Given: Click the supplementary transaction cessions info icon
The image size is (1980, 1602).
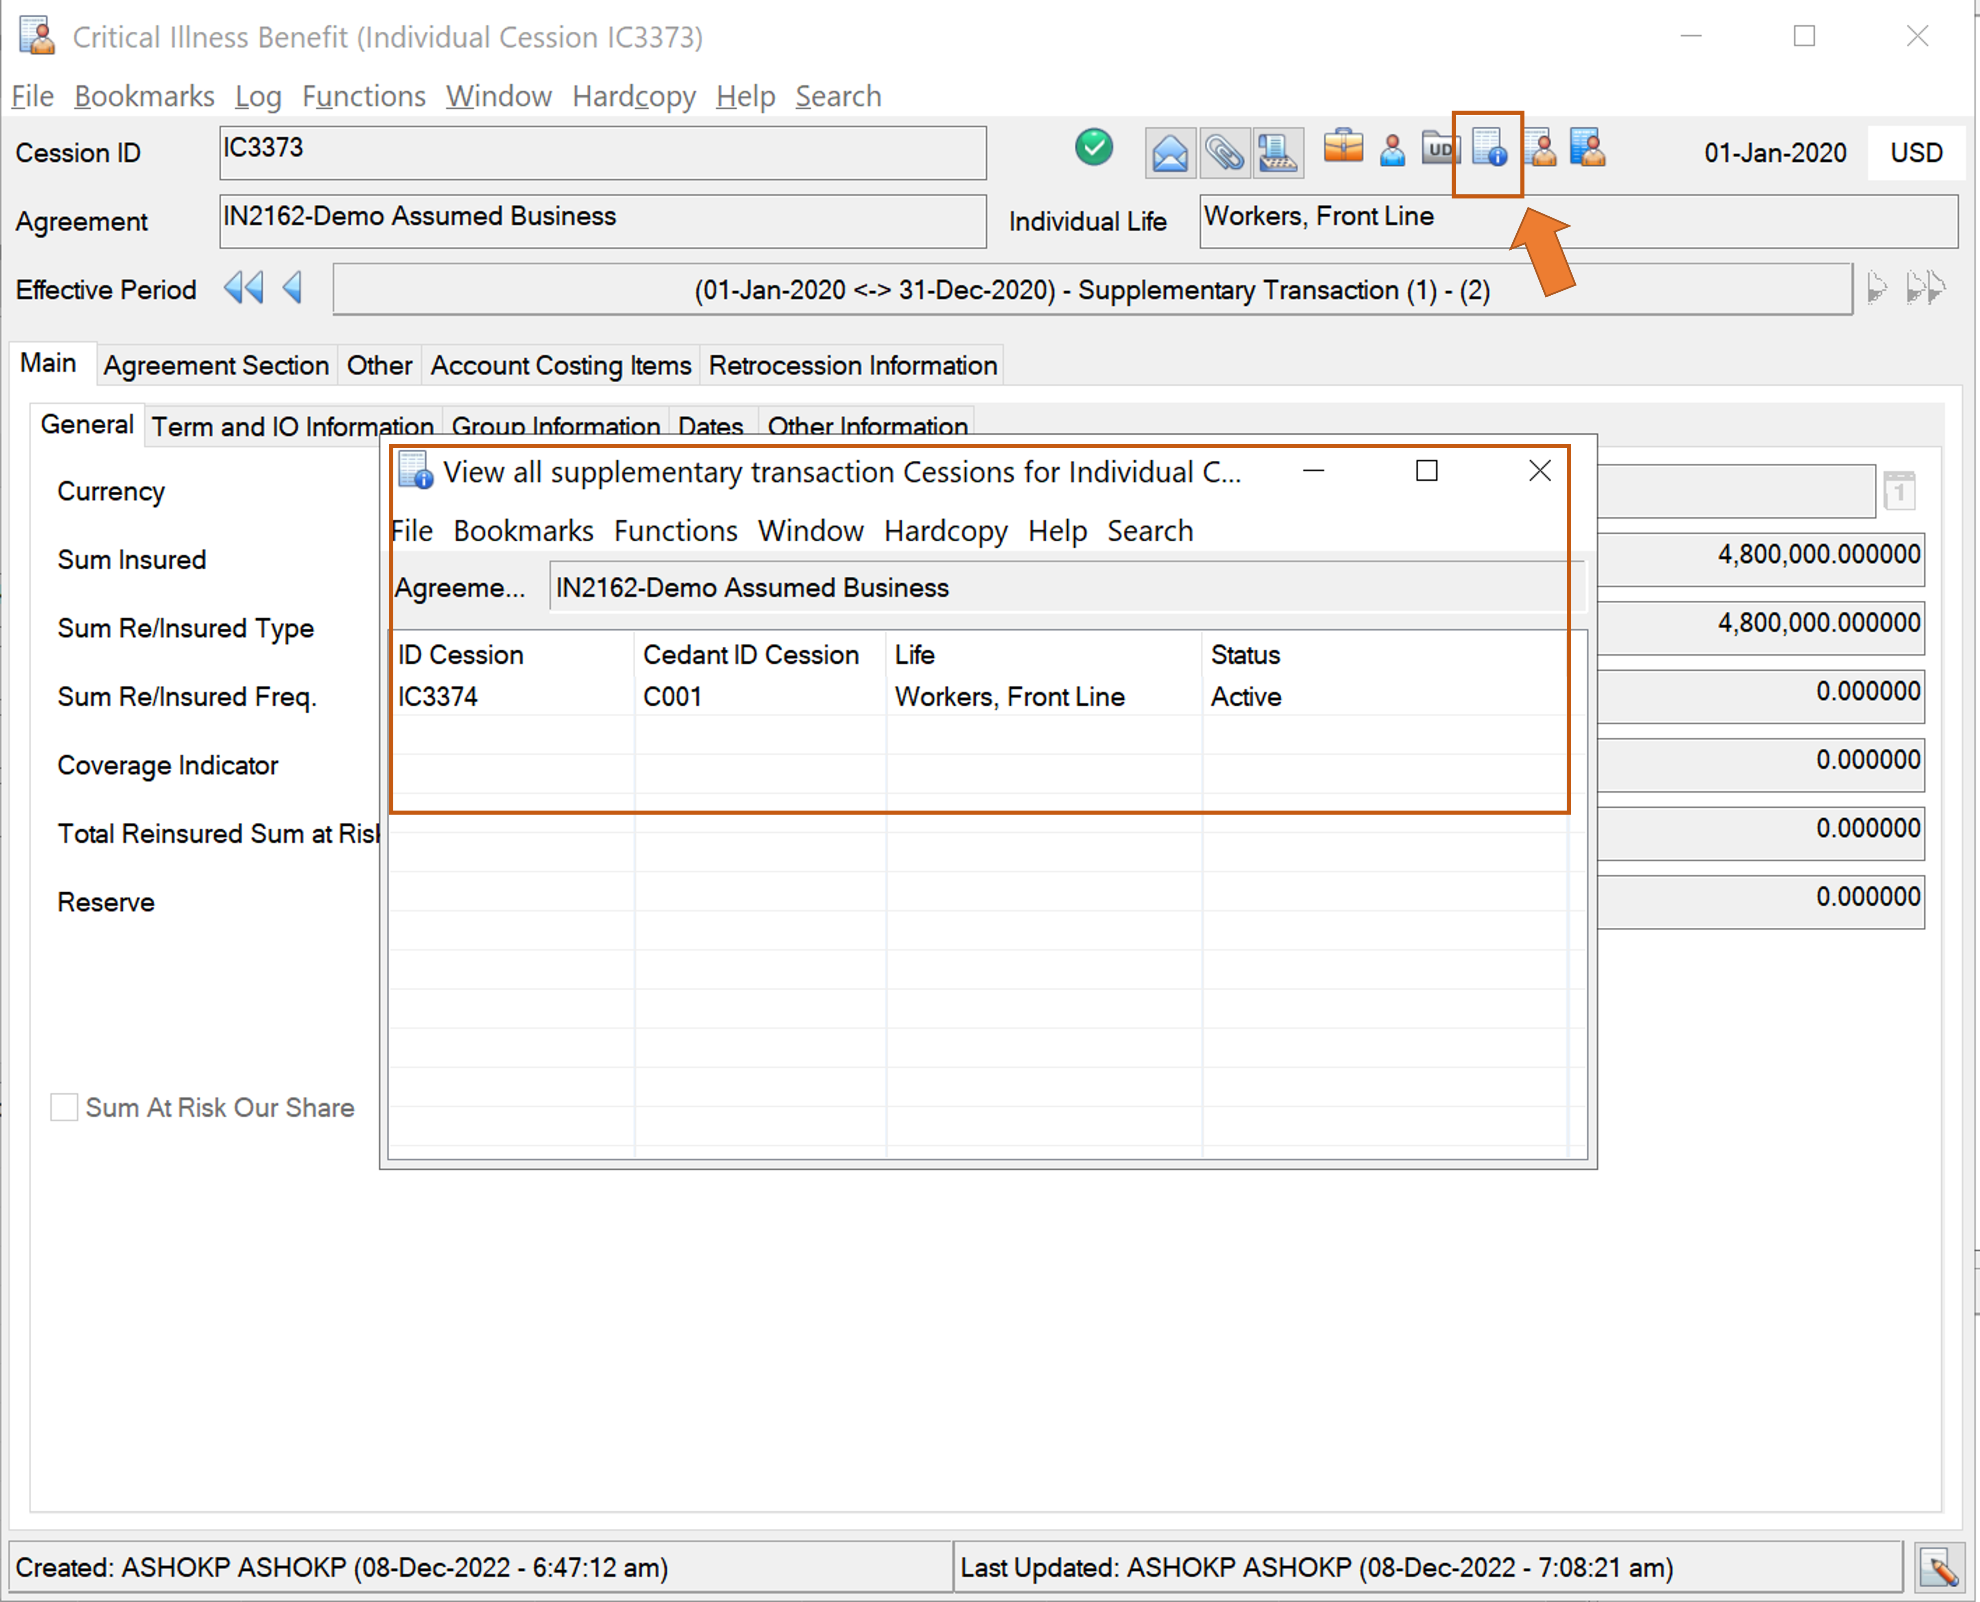Looking at the screenshot, I should [x=1488, y=148].
